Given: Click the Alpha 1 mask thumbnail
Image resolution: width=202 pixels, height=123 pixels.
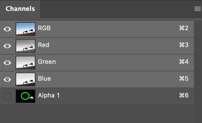Looking at the screenshot, I should [x=25, y=96].
